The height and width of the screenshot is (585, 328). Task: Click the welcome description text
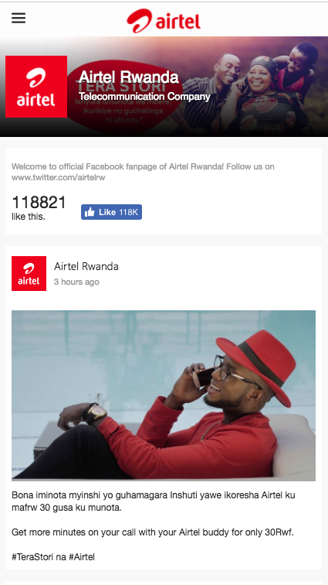143,172
